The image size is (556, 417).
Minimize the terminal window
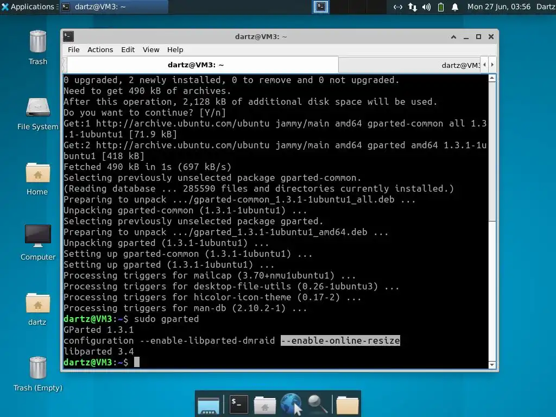point(466,37)
